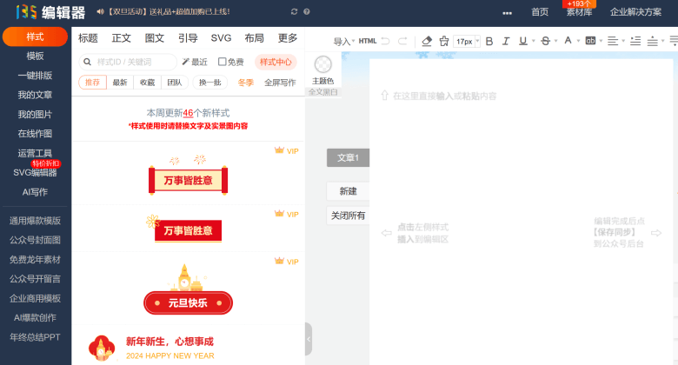Switch to the 正文 style tab

(122, 38)
